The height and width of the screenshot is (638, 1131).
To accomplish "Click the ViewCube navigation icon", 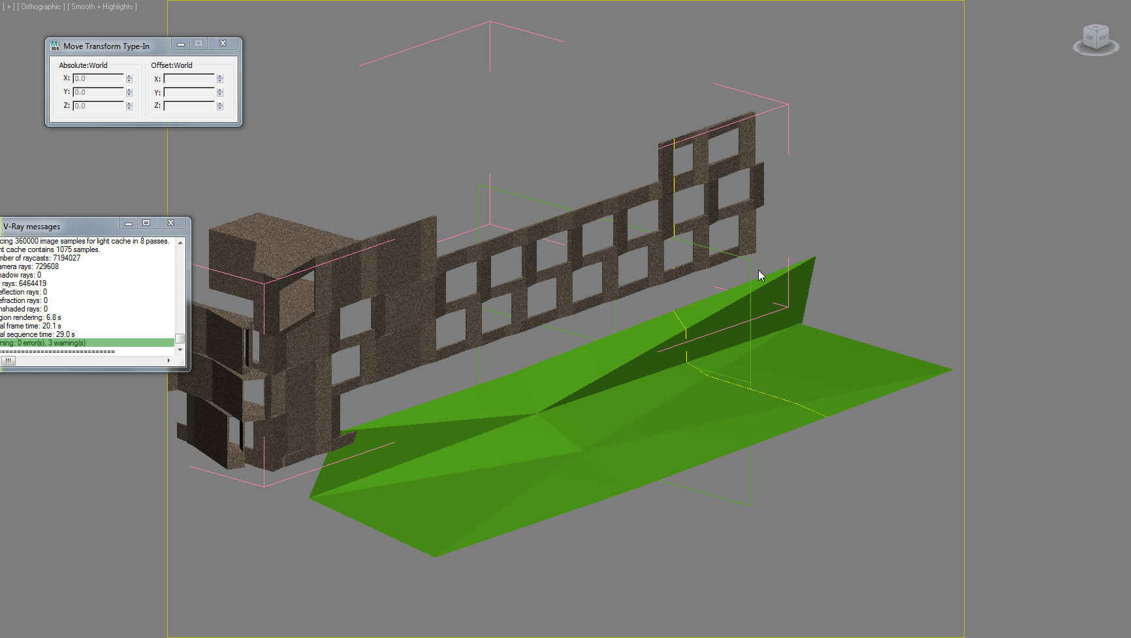I will pos(1096,39).
